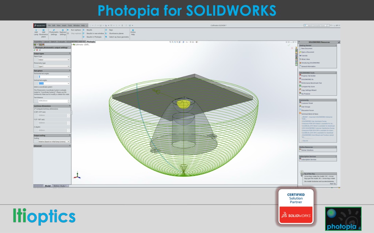Screen dimensions: 374x233
Task: Run Performance Benchmark Test
Action: [x=311, y=83]
